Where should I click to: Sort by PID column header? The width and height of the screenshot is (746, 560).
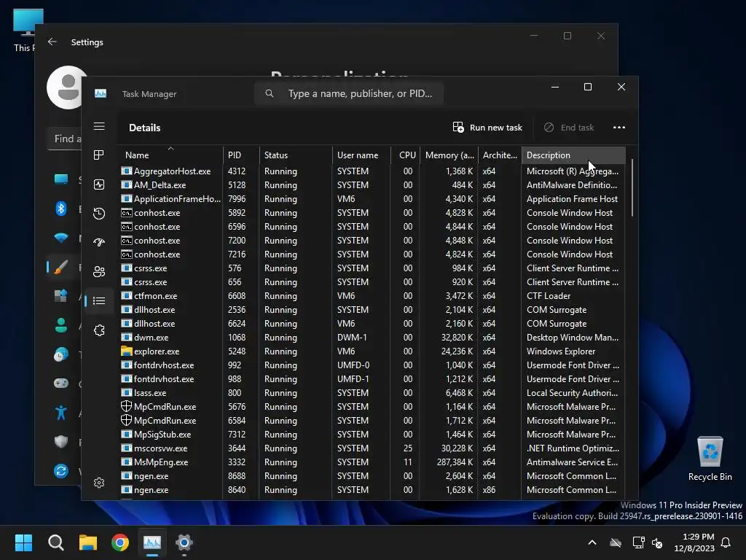coord(241,155)
